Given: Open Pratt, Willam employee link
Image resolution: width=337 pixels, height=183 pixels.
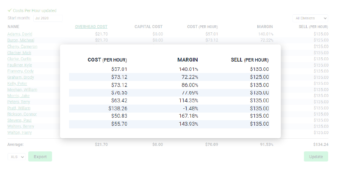Looking at the screenshot, I should pyautogui.click(x=19, y=108).
